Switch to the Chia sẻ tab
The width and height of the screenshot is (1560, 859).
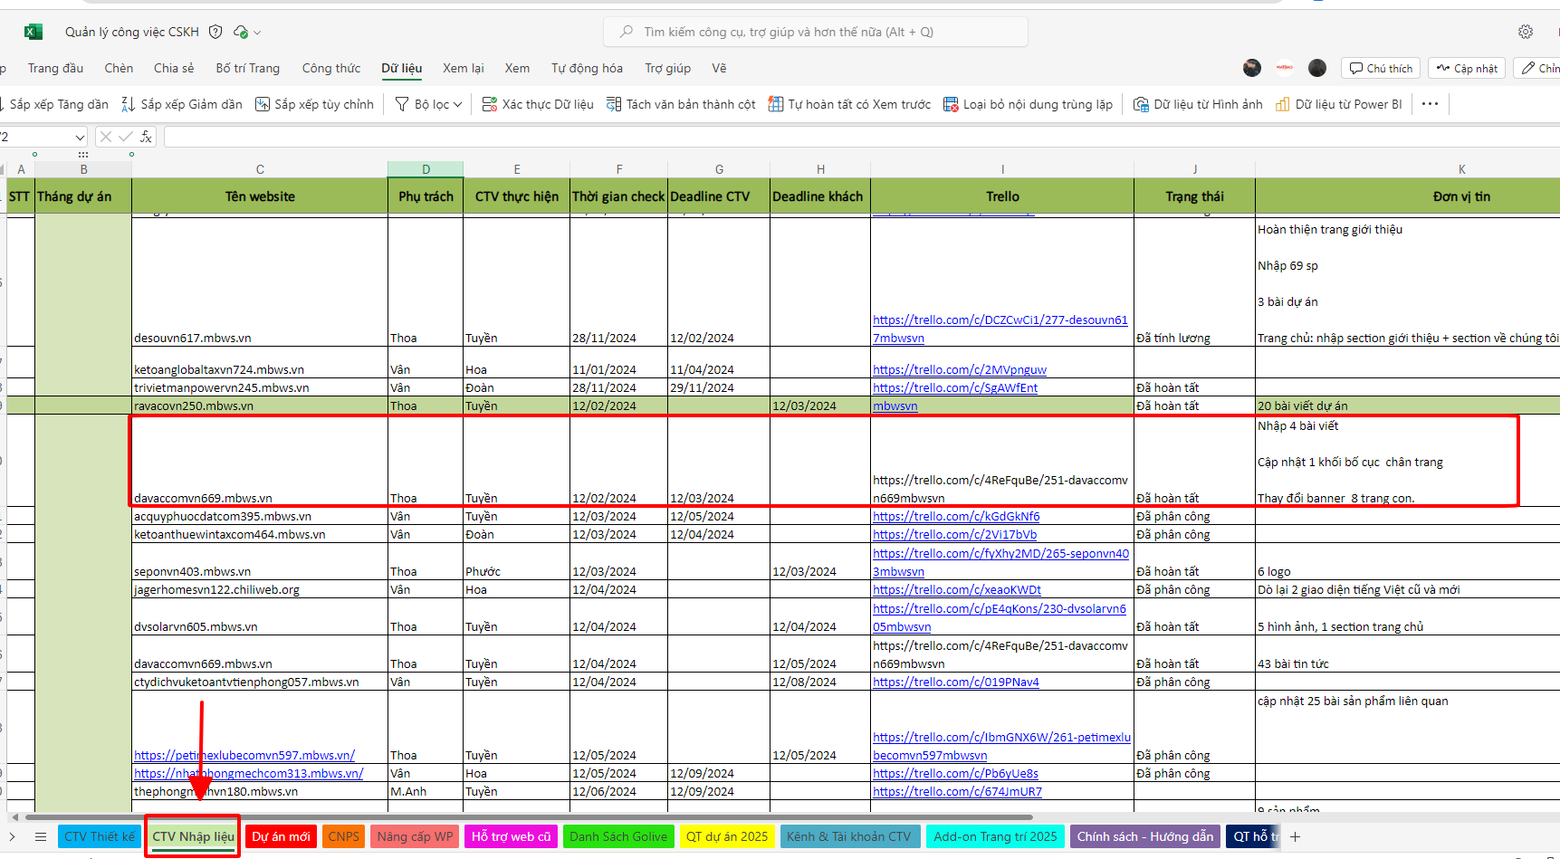[x=174, y=68]
